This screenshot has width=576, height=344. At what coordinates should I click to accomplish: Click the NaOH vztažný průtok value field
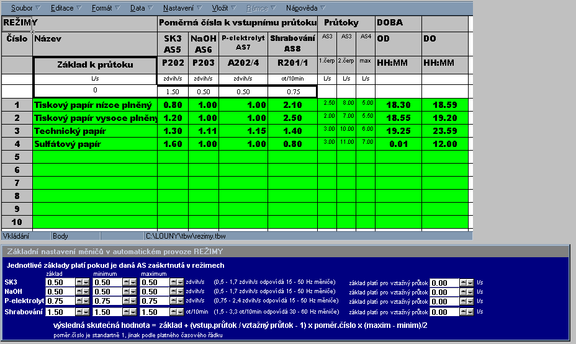[445, 292]
